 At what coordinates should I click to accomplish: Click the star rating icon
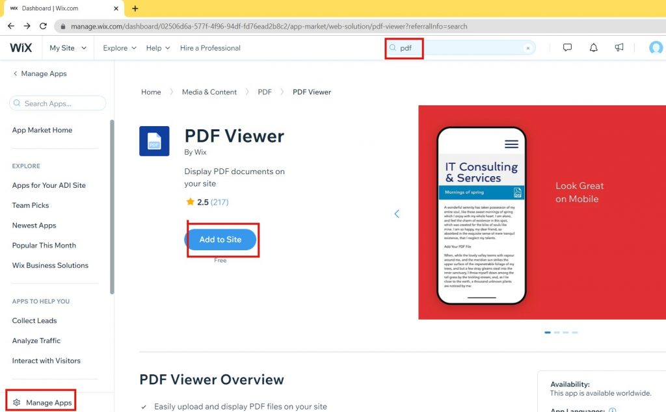[x=190, y=201]
